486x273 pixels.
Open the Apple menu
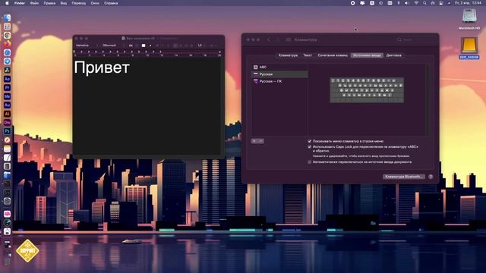7,3
